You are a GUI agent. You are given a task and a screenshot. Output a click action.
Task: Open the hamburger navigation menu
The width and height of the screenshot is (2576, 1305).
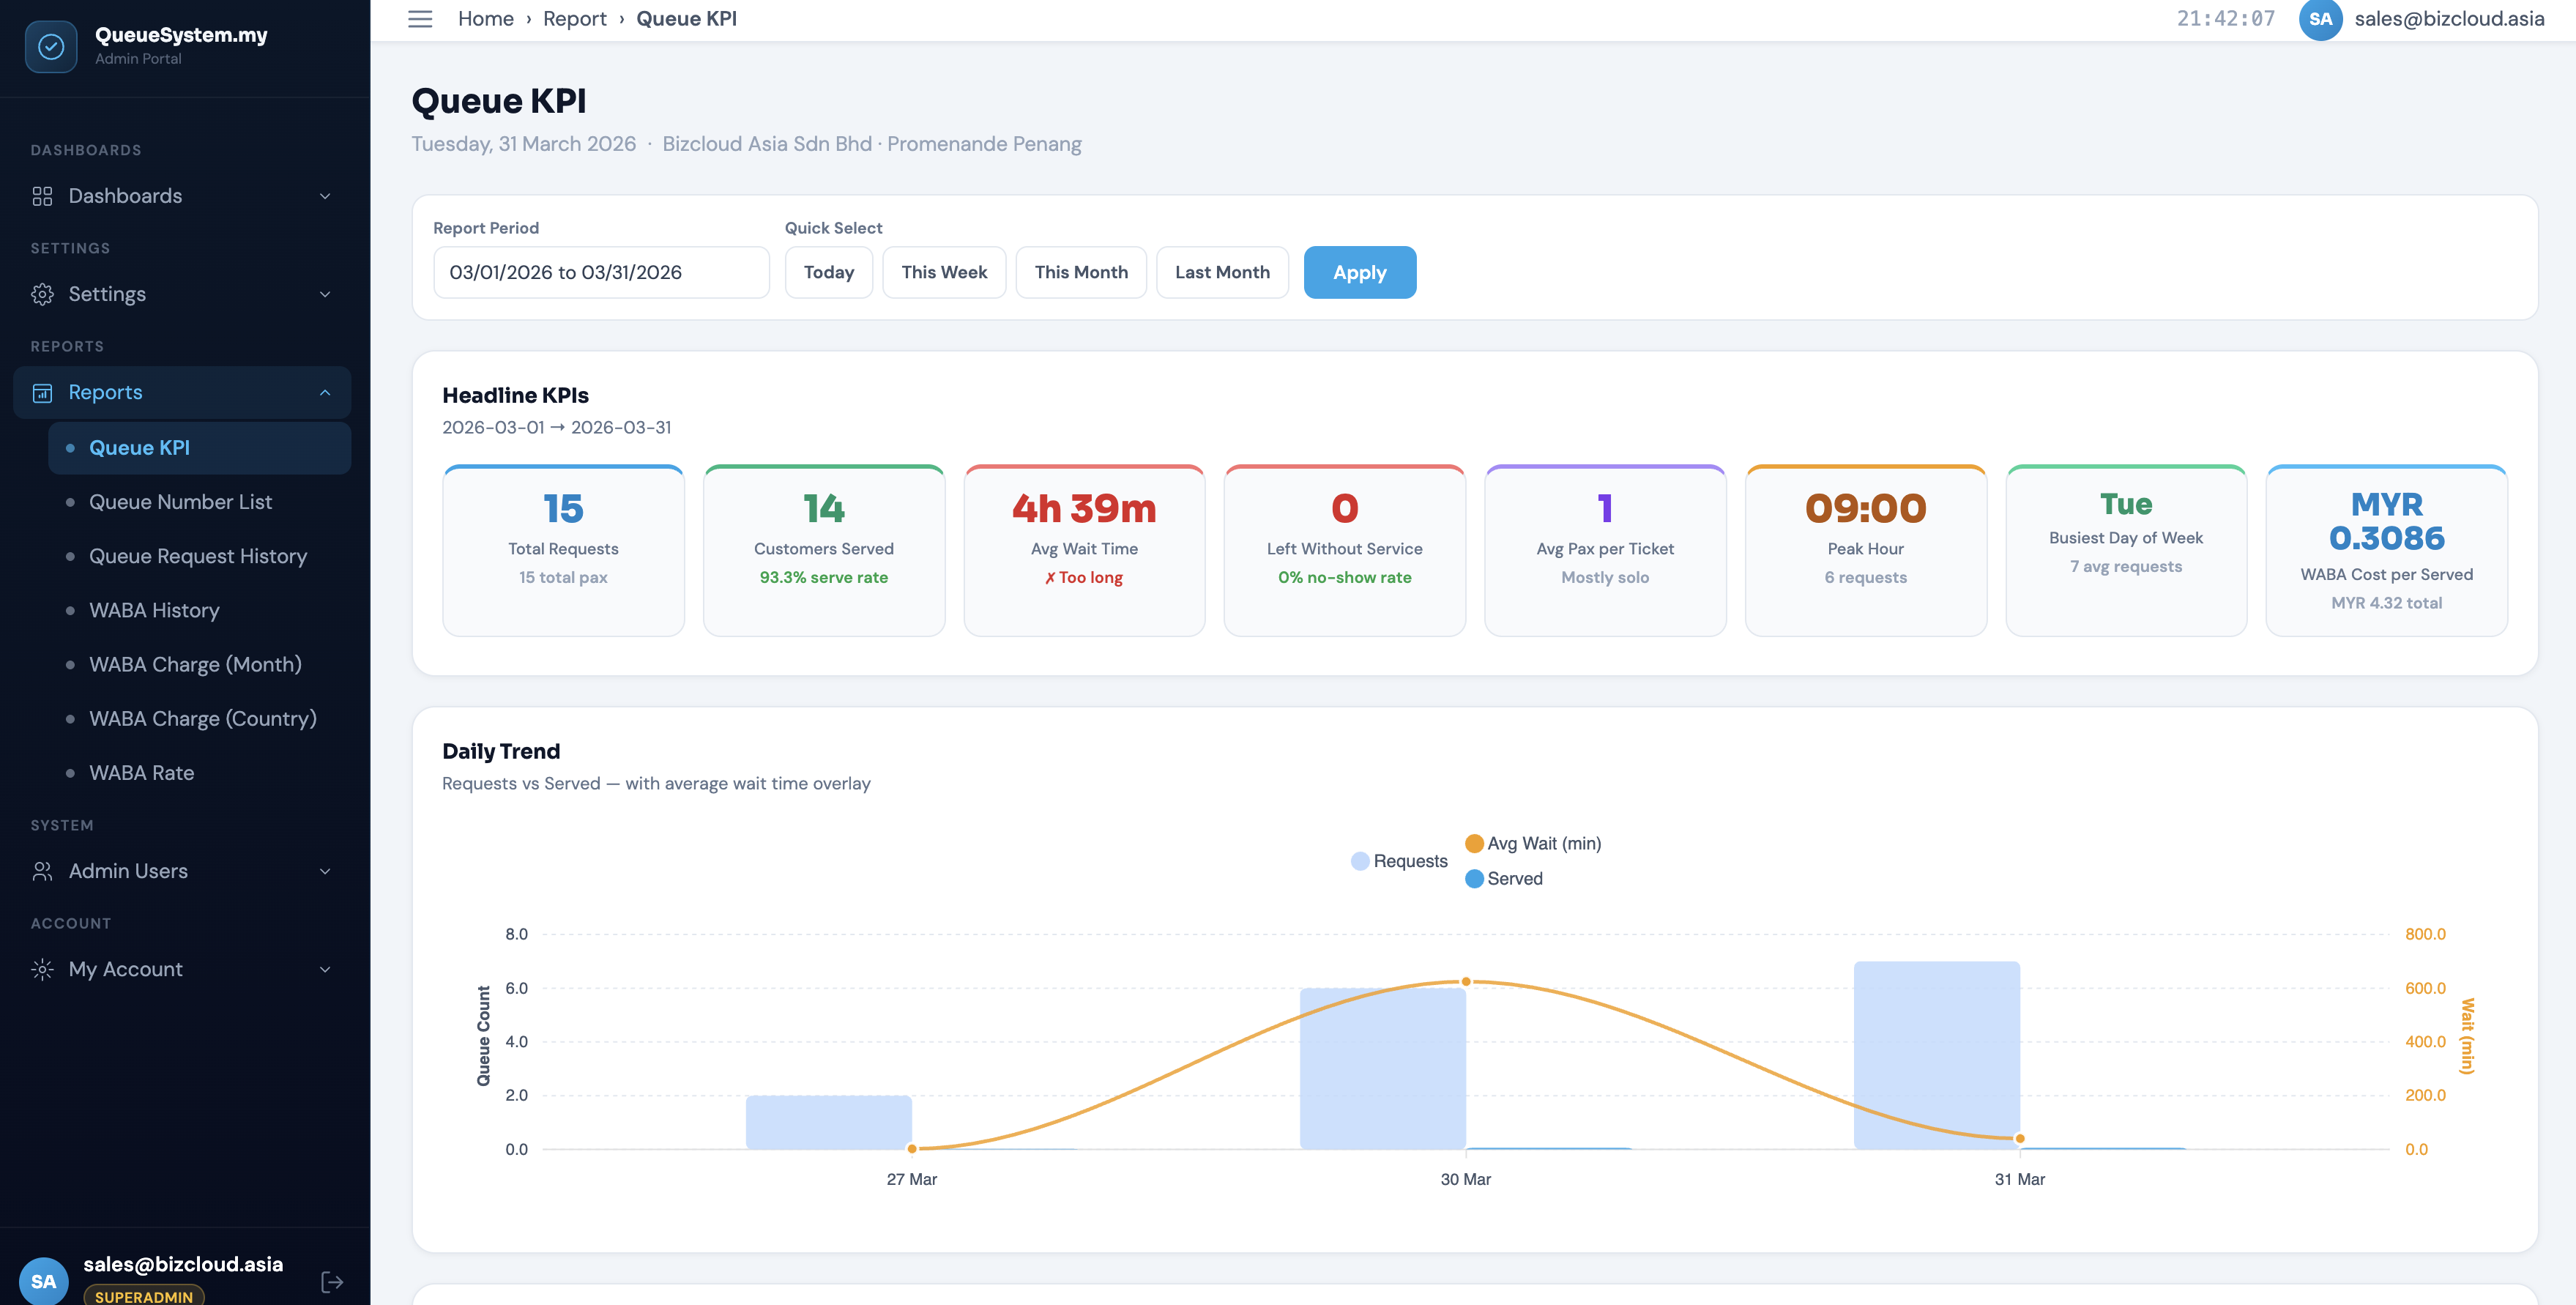pyautogui.click(x=419, y=18)
